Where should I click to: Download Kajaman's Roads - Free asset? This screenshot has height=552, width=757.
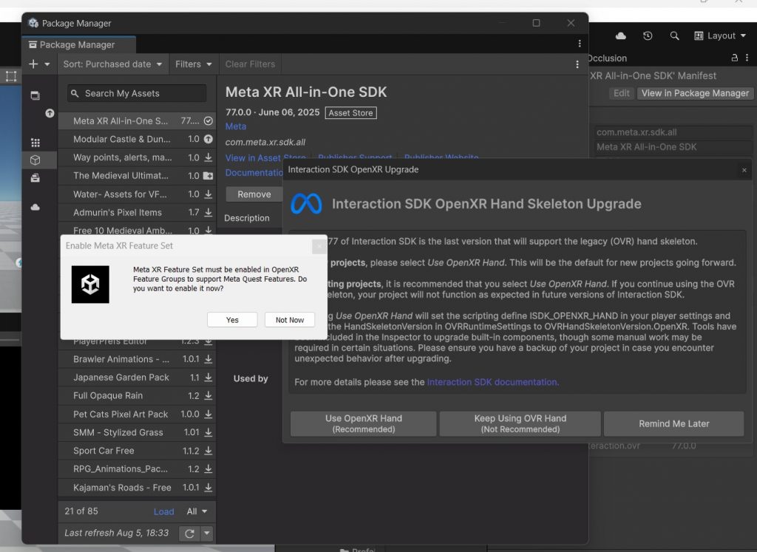208,488
